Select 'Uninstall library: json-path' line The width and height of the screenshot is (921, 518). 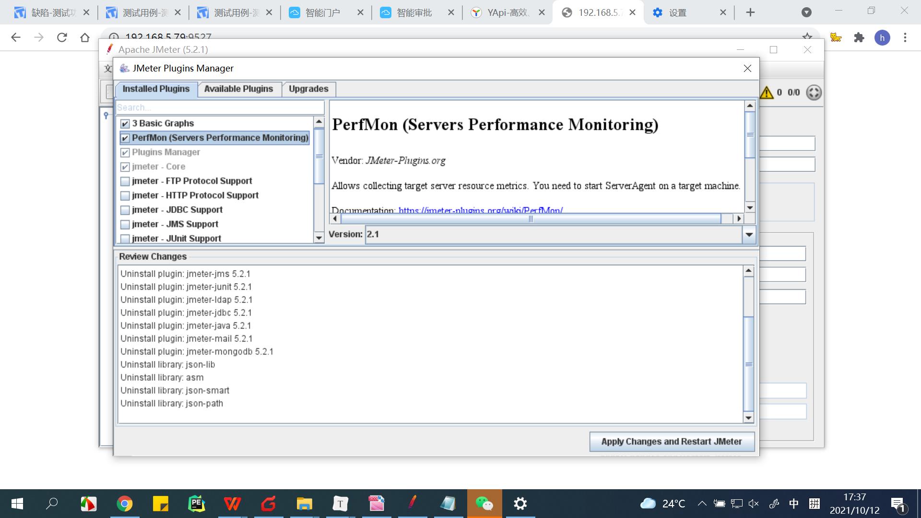tap(172, 403)
